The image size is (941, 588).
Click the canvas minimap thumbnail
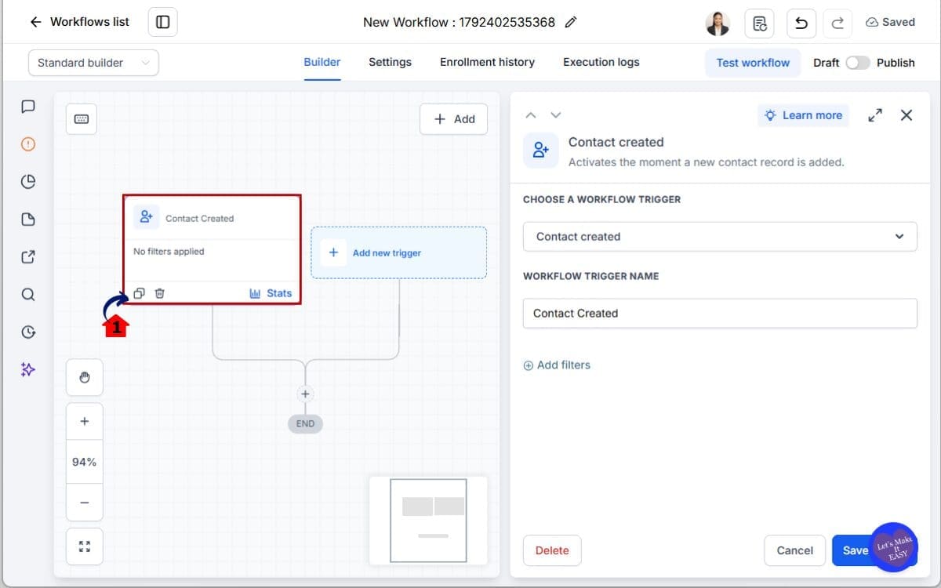coord(428,521)
